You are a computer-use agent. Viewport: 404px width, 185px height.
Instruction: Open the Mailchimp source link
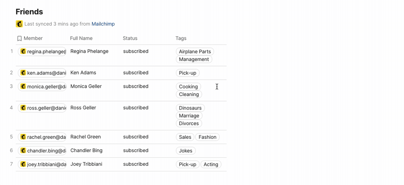(x=103, y=24)
